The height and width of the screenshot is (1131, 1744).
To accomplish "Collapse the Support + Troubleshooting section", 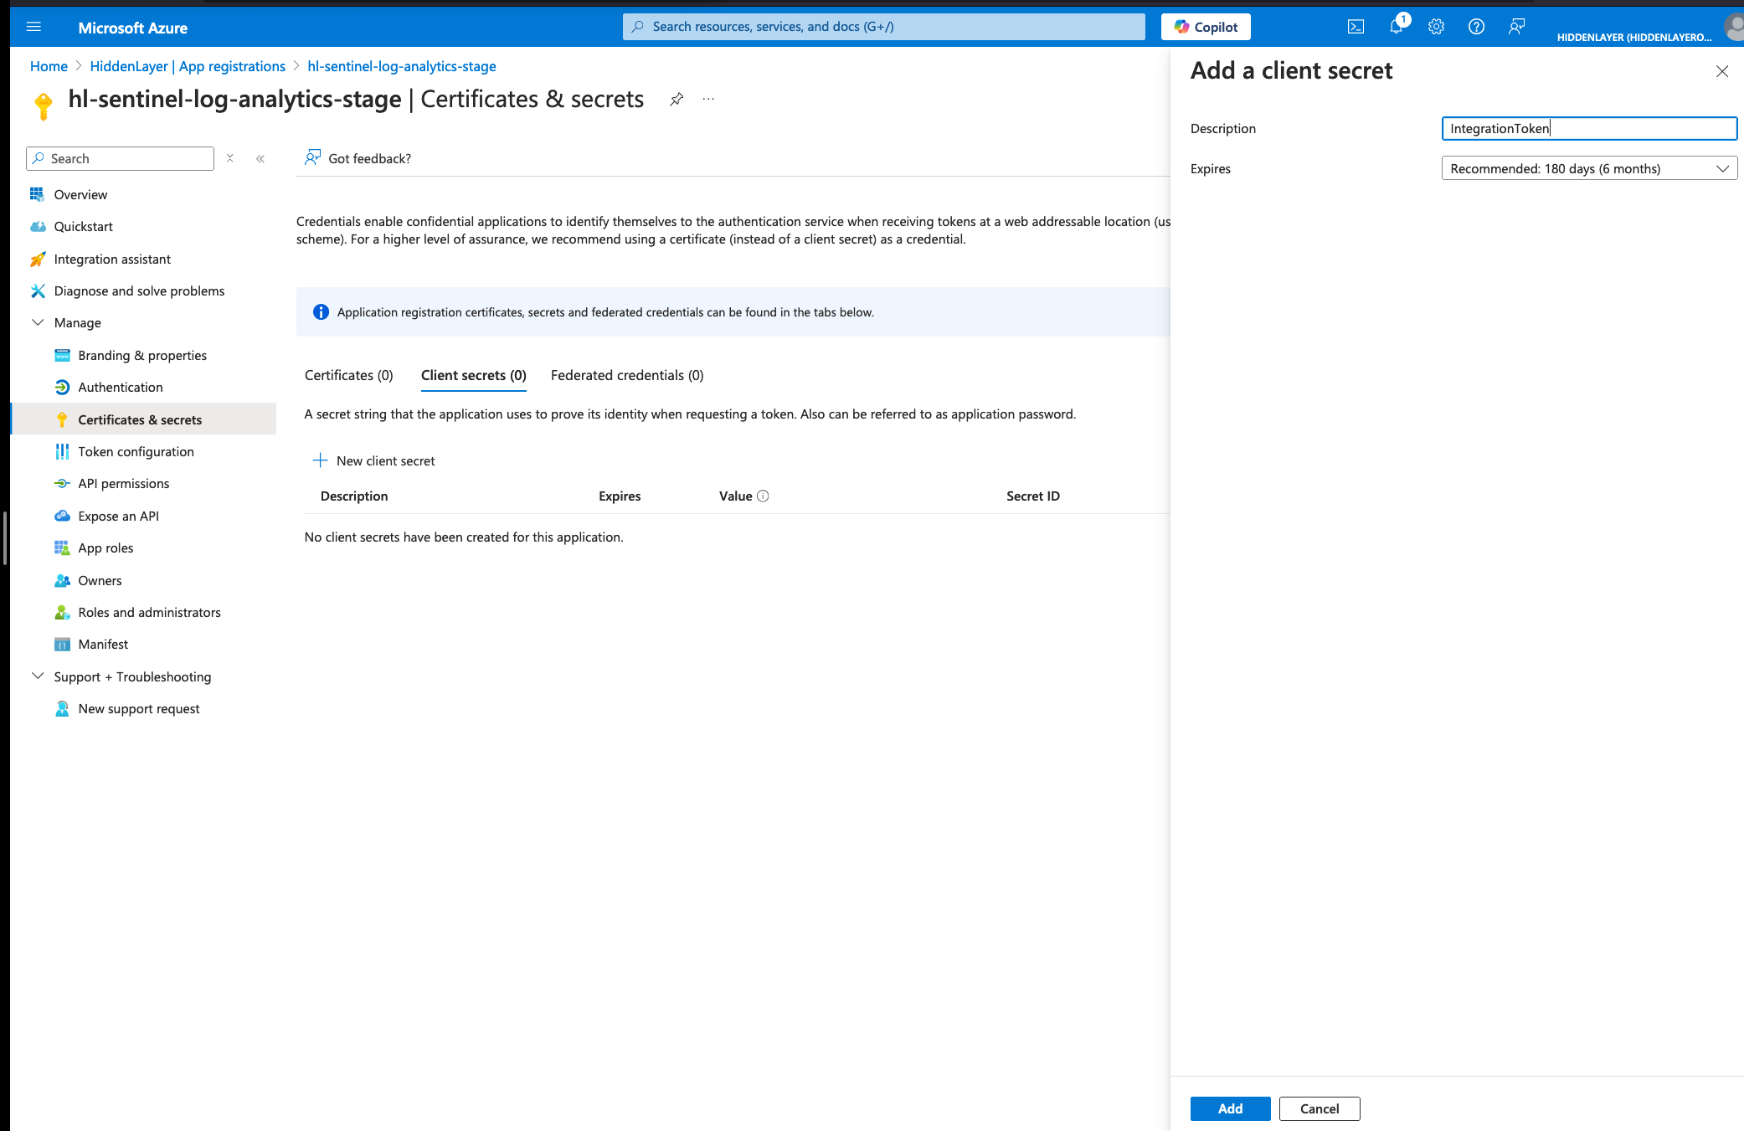I will [38, 676].
